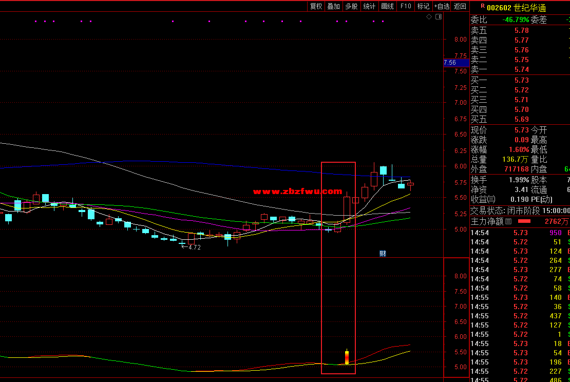This screenshot has height=382, width=570.
Task: Click 现价 value 5.73
Action: (x=522, y=130)
